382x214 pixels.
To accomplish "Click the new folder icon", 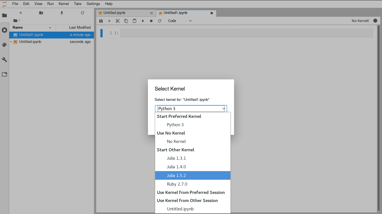I will click(41, 13).
